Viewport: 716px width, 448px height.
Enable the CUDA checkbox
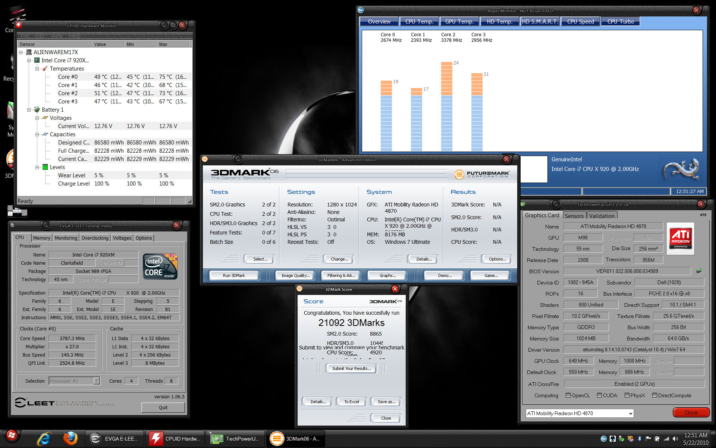[599, 395]
